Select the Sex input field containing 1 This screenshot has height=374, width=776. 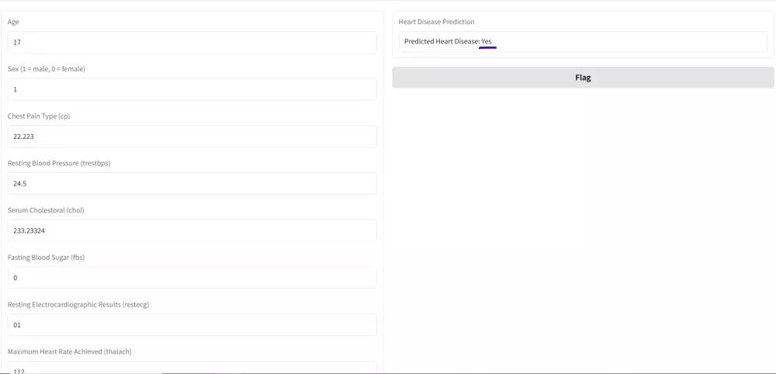coord(192,89)
